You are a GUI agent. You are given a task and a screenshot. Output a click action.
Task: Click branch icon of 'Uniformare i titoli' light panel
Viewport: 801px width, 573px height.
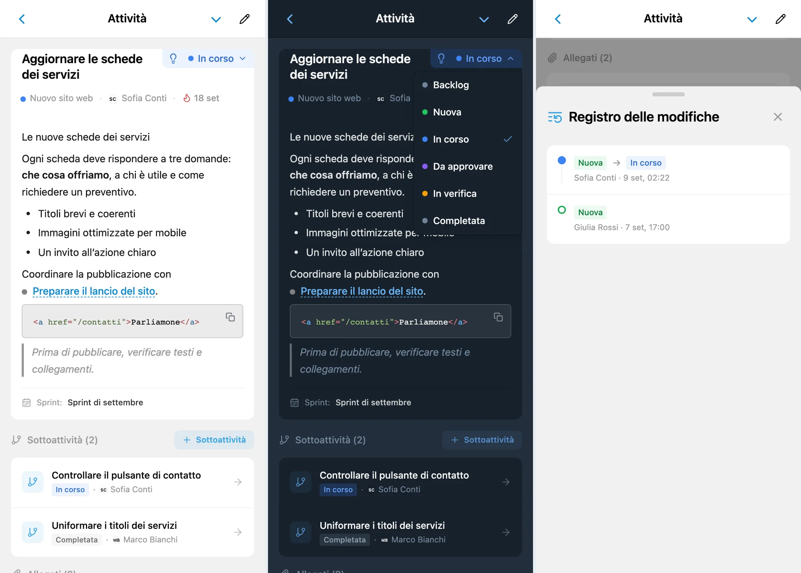[x=33, y=532]
